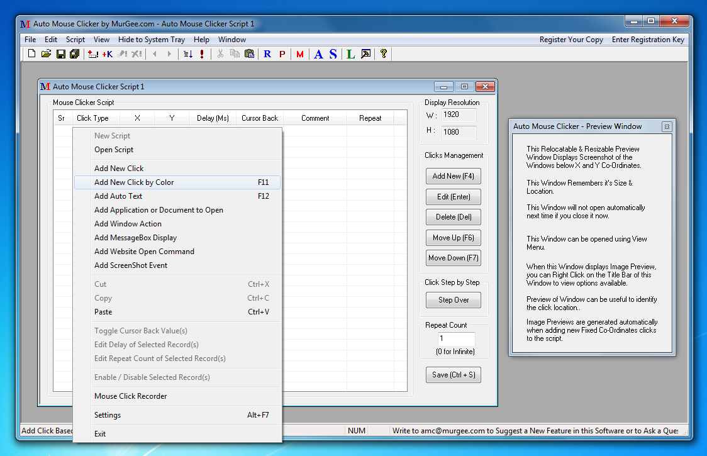Image resolution: width=707 pixels, height=456 pixels.
Task: Click the red exclamation mark toolbar icon
Action: (201, 53)
